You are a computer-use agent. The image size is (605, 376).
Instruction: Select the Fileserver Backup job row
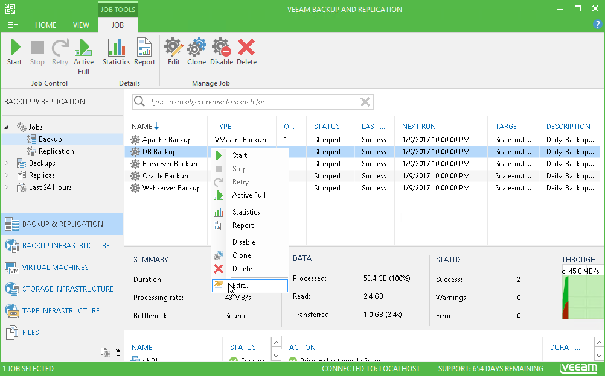pos(362,164)
